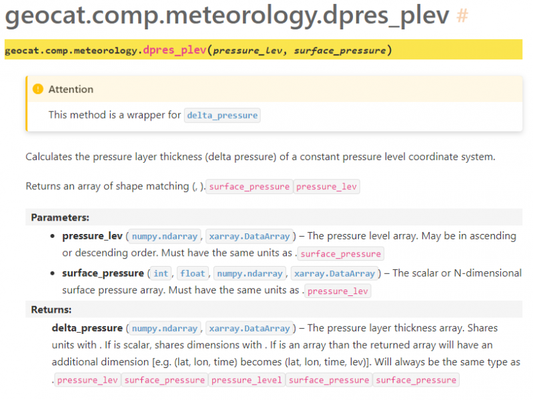Open the delta_pressure link in the Attention box
The width and height of the screenshot is (533, 400).
(222, 115)
